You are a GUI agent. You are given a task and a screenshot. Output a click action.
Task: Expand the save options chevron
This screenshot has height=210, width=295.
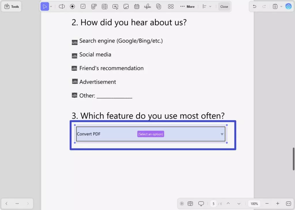[x=281, y=7]
